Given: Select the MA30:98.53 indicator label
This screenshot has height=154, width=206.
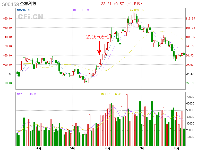Looking at the screenshot, I should (x=137, y=10).
